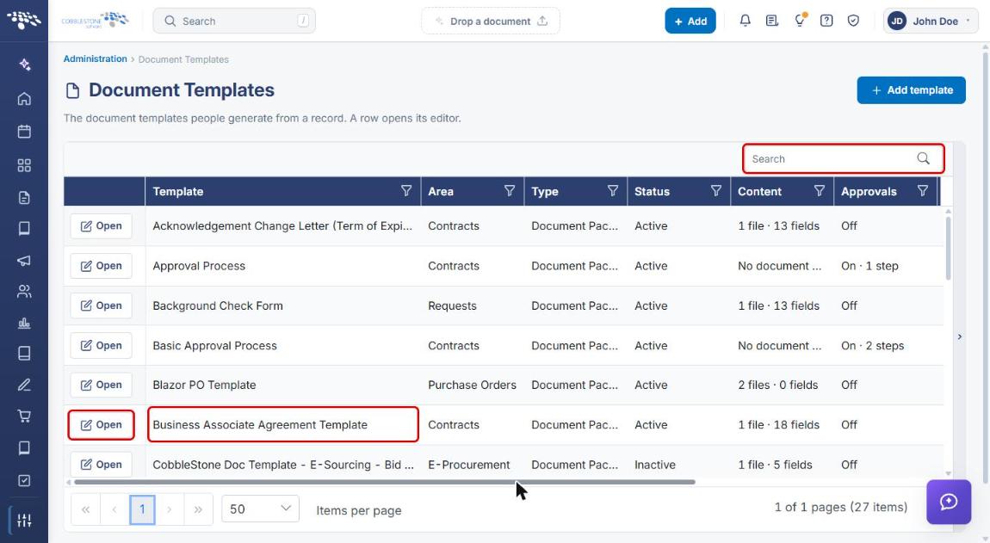This screenshot has height=543, width=990.
Task: Click the shield icon in header
Action: [x=853, y=21]
